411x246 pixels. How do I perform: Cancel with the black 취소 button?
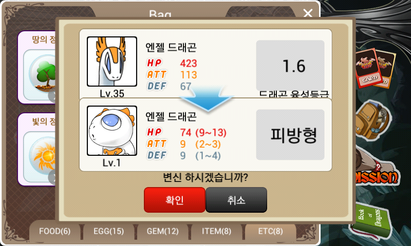point(236,200)
